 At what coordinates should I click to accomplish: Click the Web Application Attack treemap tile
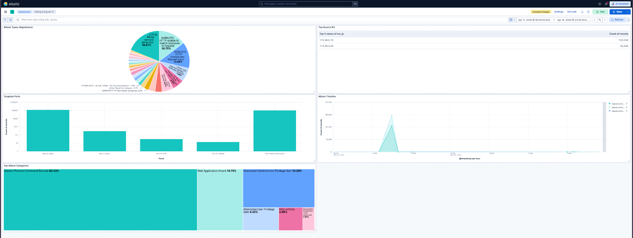[220, 200]
